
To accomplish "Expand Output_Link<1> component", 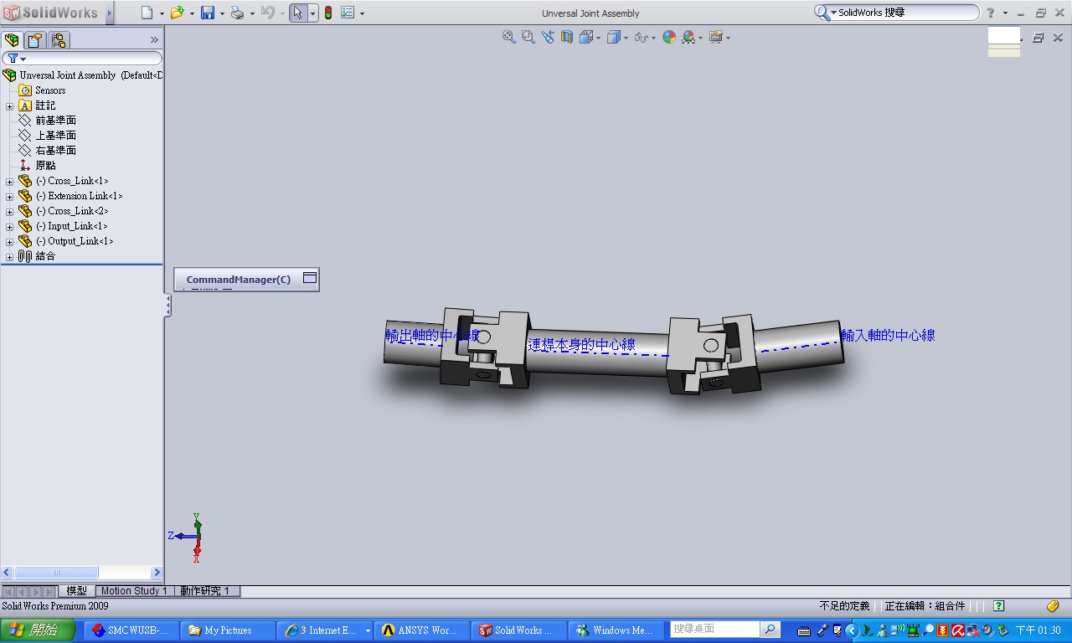I will pyautogui.click(x=9, y=242).
